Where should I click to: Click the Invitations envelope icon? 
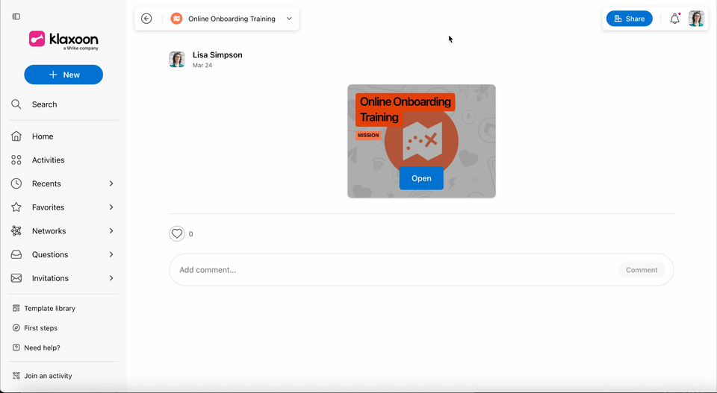(x=16, y=278)
